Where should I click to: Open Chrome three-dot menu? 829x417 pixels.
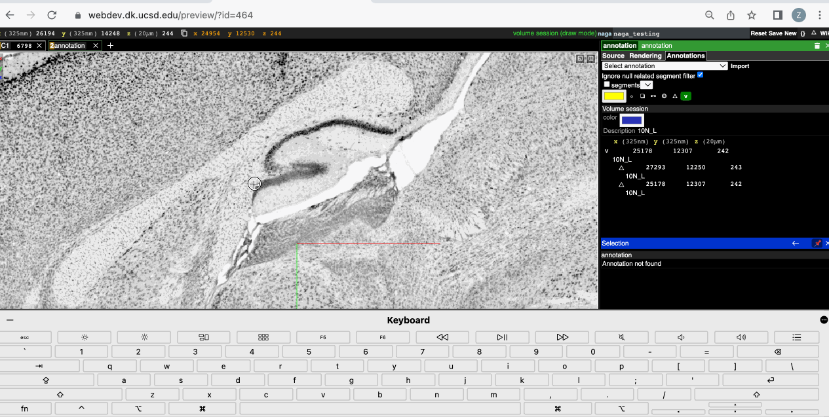point(820,15)
